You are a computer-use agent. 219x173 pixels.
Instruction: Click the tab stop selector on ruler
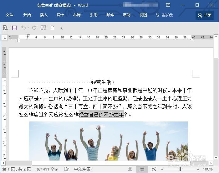pos(4,38)
